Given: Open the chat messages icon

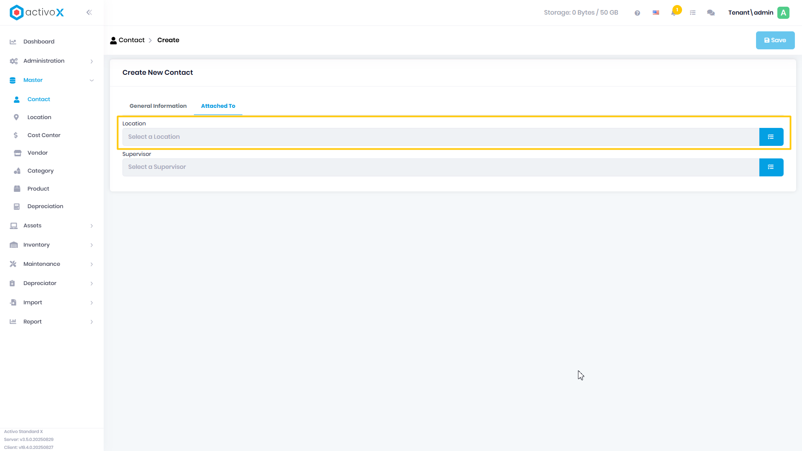Looking at the screenshot, I should tap(711, 13).
